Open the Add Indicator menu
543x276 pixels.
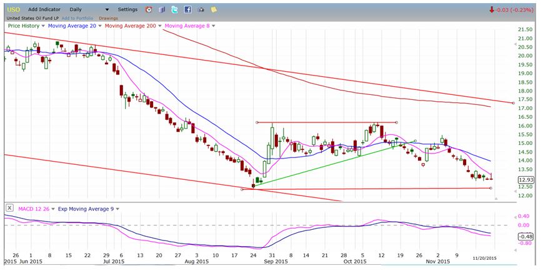[44, 10]
